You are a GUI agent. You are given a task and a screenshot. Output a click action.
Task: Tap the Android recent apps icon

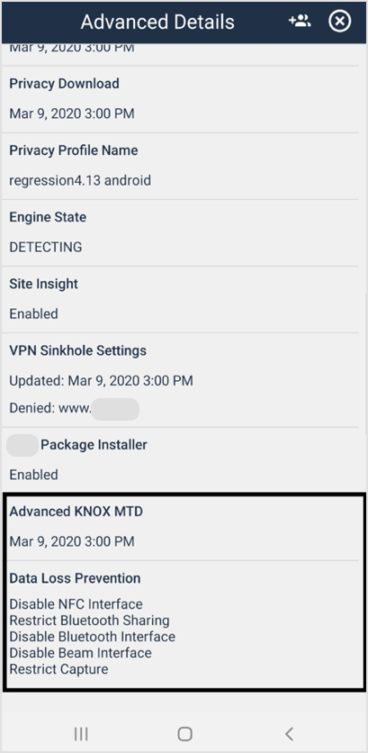coord(81,734)
